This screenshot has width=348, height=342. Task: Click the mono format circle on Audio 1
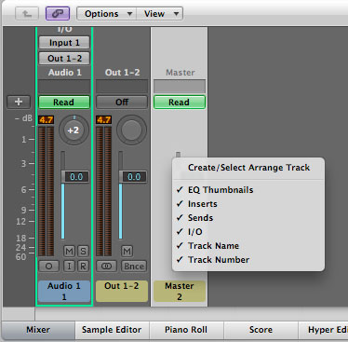point(48,267)
